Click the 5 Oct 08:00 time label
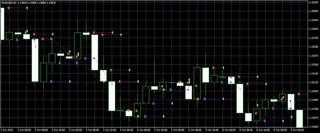This screenshot has height=133, width=320. point(194,130)
